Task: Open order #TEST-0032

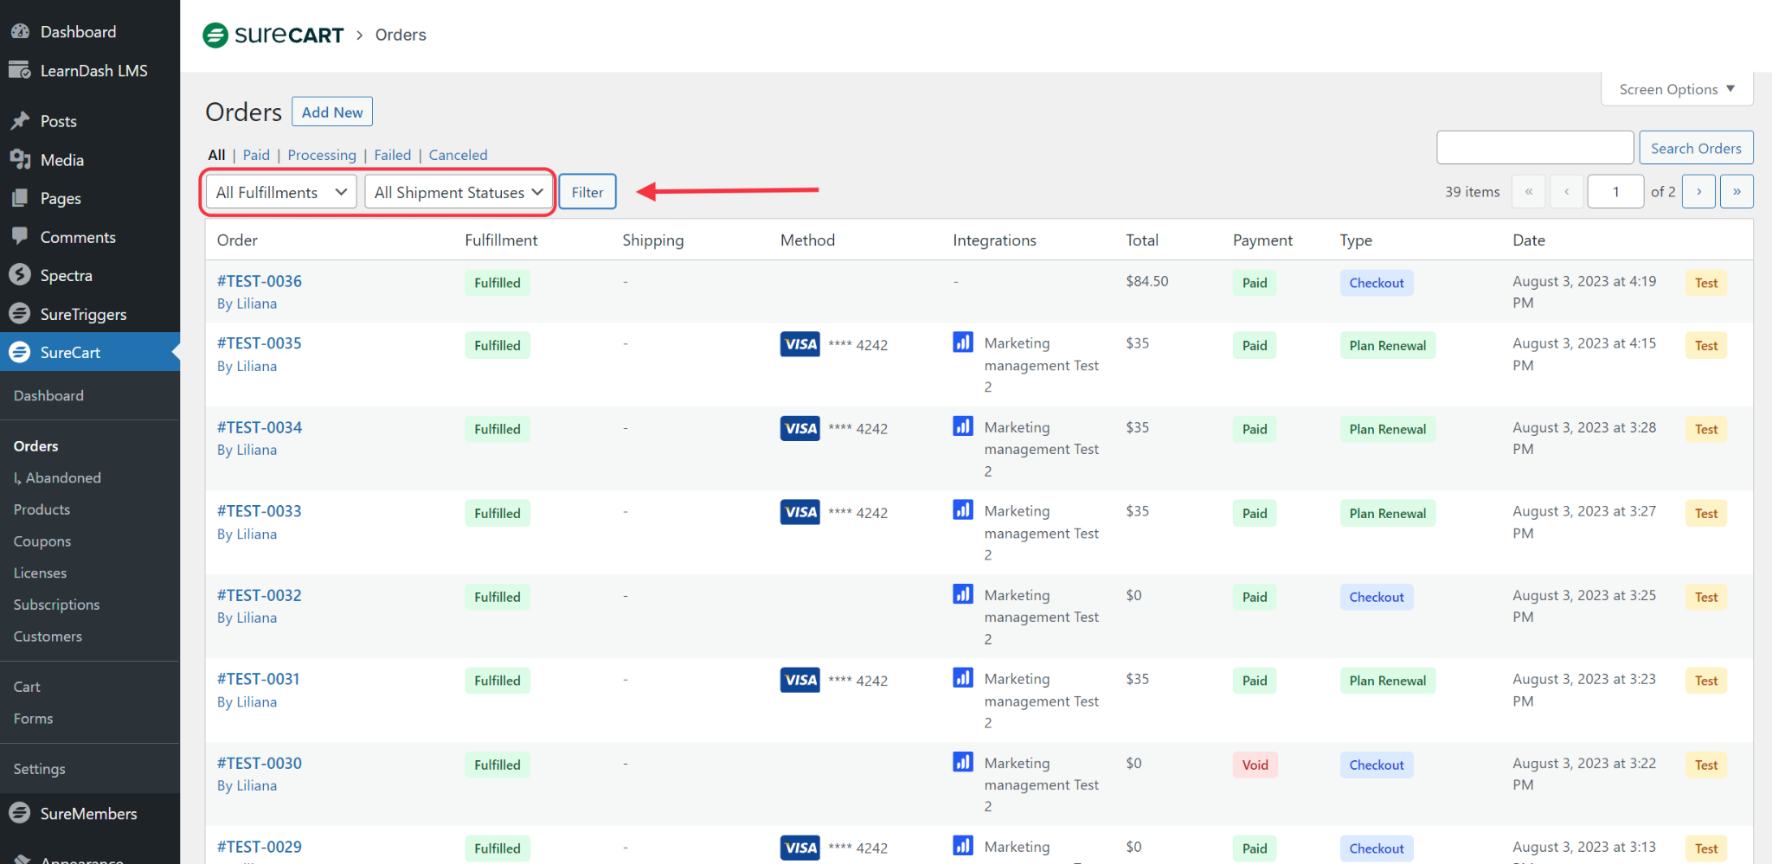Action: 260,595
